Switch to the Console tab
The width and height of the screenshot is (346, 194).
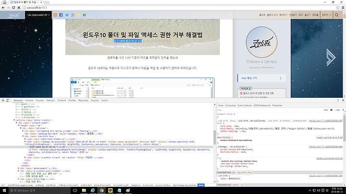pyautogui.click(x=29, y=100)
